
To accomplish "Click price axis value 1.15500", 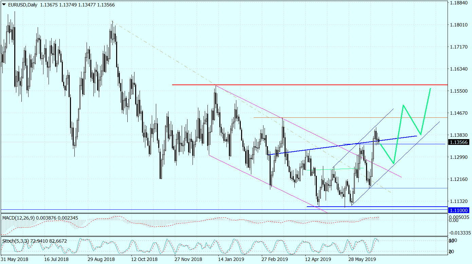I will click(x=459, y=91).
